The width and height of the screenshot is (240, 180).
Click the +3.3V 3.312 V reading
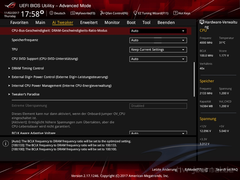pos(205,144)
